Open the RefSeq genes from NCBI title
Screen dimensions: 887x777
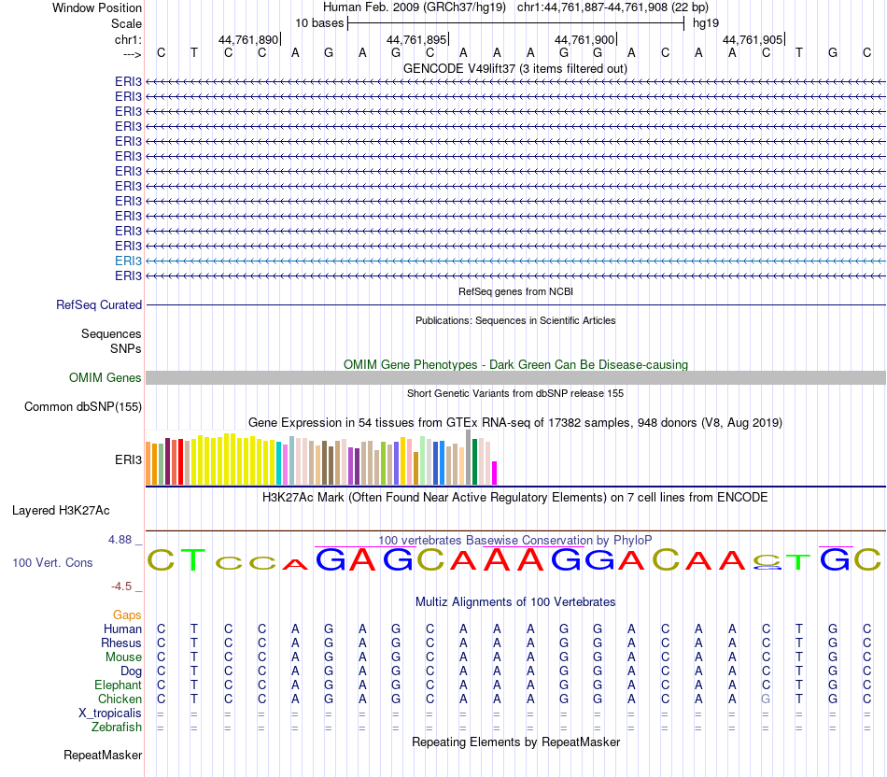pyautogui.click(x=515, y=291)
